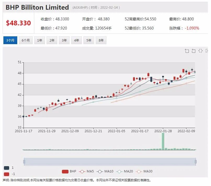Click the restore chart icon
Viewport: 211px width, 186px height.
point(200,51)
